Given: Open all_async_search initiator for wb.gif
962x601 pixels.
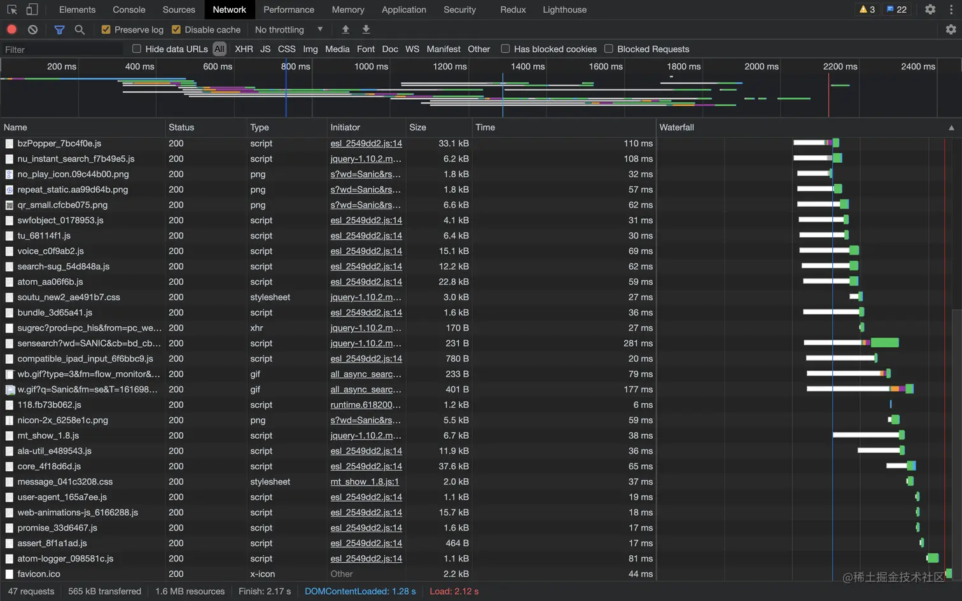Looking at the screenshot, I should pos(366,374).
